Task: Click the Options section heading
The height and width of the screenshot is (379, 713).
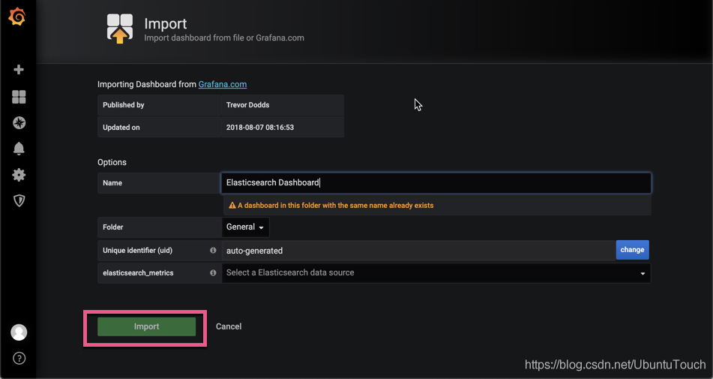Action: coord(112,162)
